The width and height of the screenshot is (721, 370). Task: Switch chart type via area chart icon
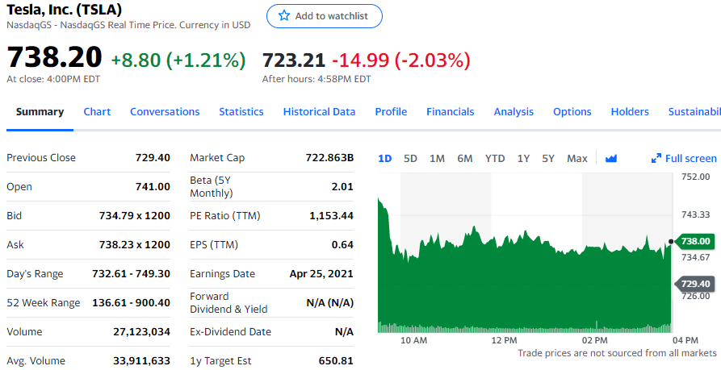point(610,158)
